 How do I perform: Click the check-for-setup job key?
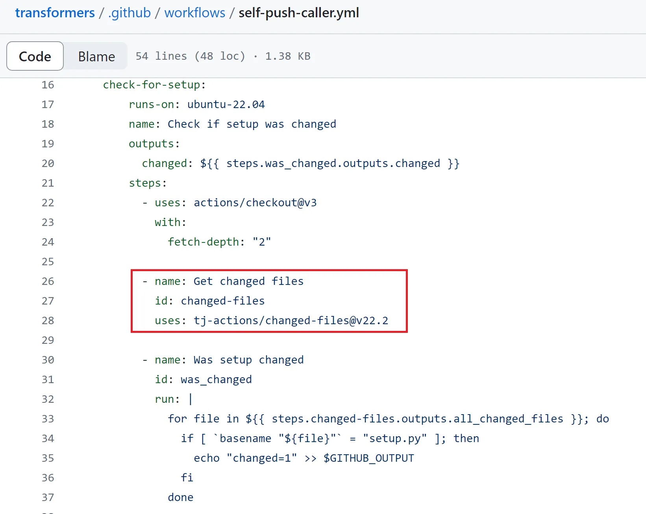[x=152, y=85]
